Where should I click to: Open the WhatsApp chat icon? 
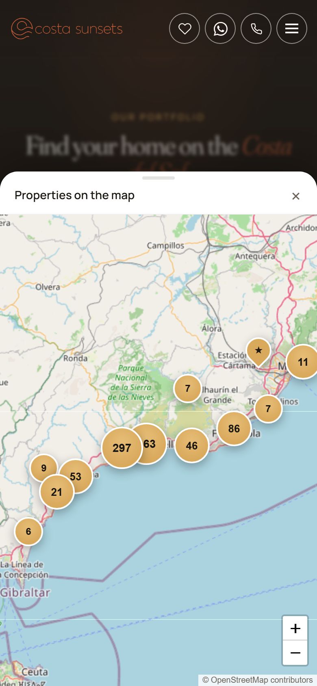pos(220,28)
